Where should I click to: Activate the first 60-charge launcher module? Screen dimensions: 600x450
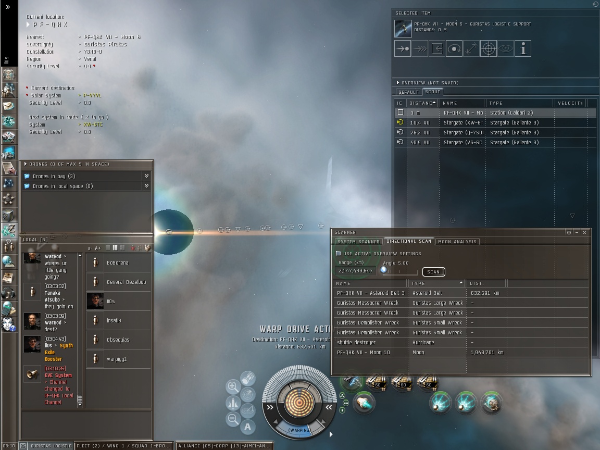coord(376,382)
